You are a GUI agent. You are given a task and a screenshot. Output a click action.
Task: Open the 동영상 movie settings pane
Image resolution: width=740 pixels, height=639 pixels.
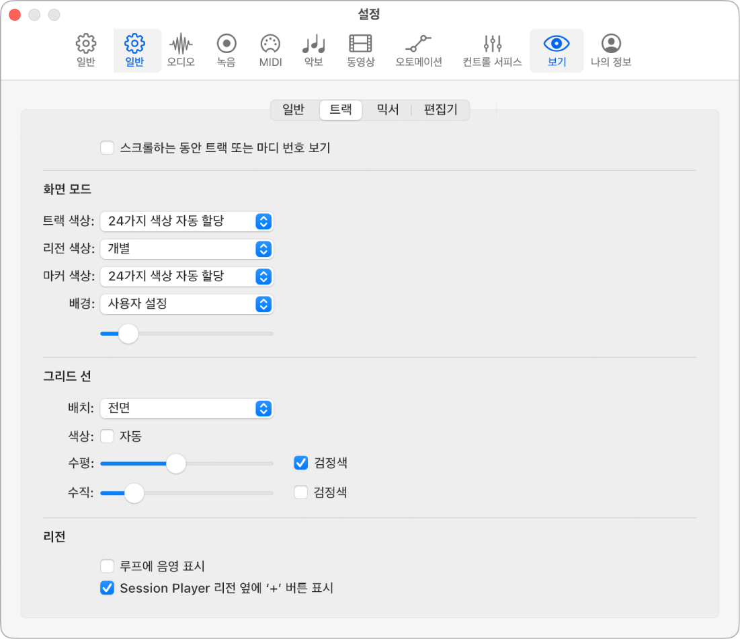click(360, 50)
